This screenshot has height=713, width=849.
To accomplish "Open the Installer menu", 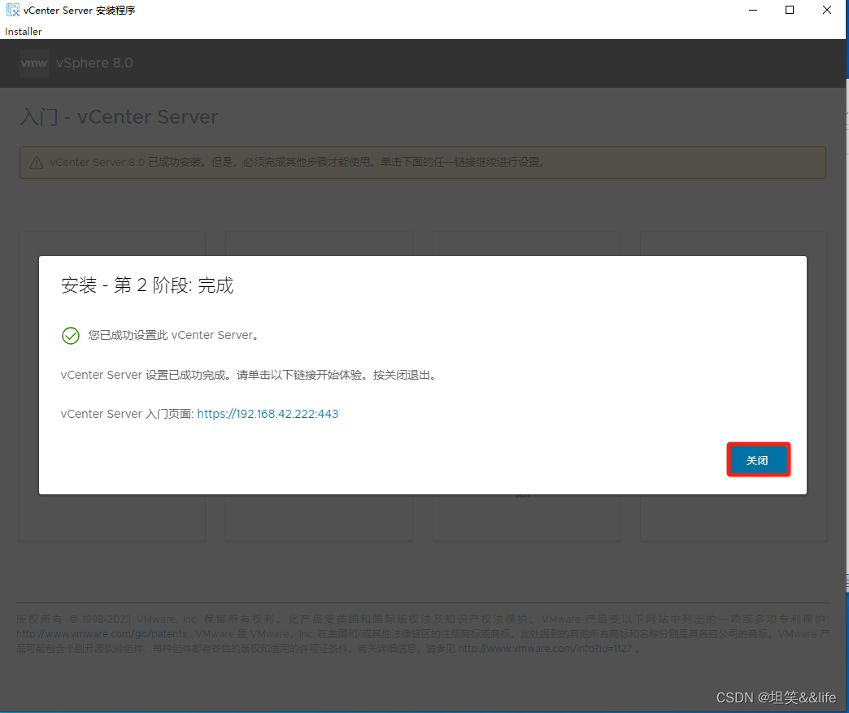I will click(x=24, y=32).
